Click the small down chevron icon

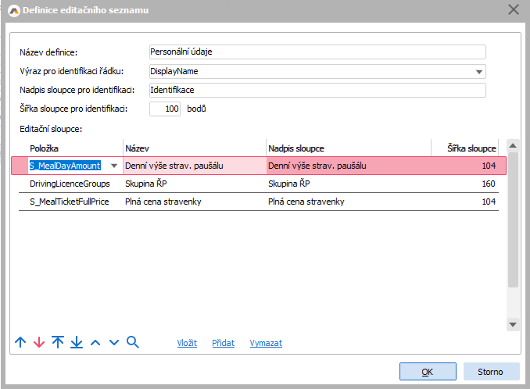pos(114,342)
